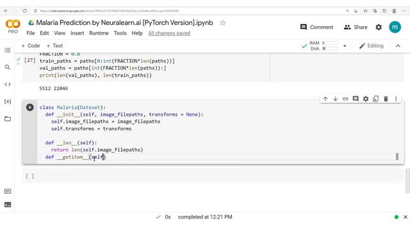Image resolution: width=410 pixels, height=230 pixels.
Task: Open the File menu
Action: coord(31,33)
